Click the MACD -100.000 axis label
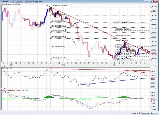The image size is (159, 115). (x=153, y=109)
